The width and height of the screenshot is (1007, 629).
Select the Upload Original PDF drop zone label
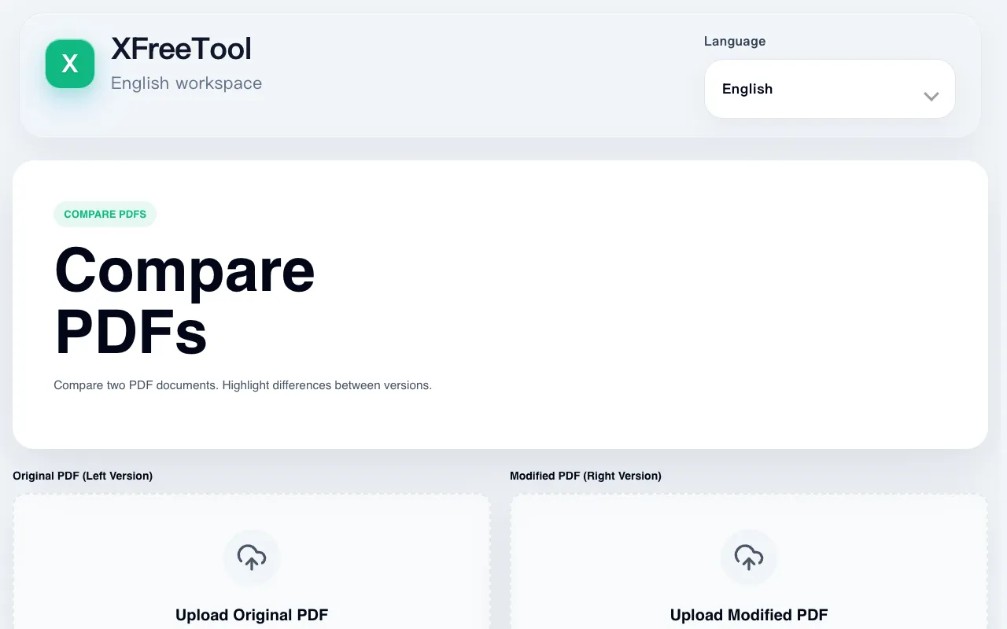(252, 615)
